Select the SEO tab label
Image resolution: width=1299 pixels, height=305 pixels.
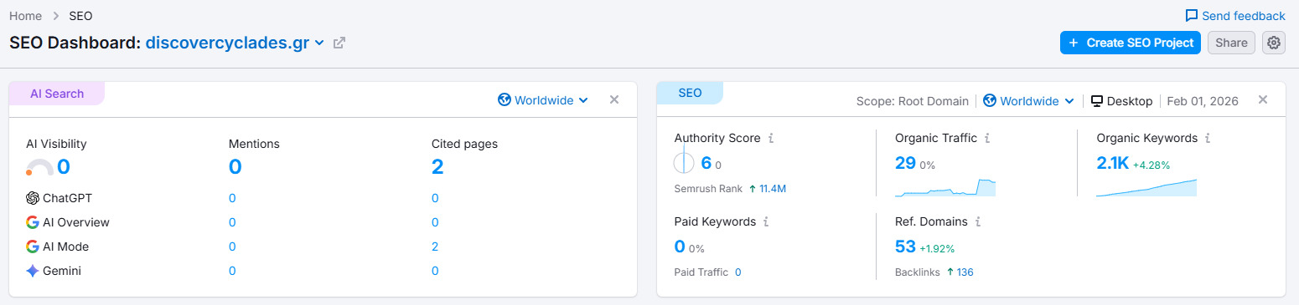[690, 93]
